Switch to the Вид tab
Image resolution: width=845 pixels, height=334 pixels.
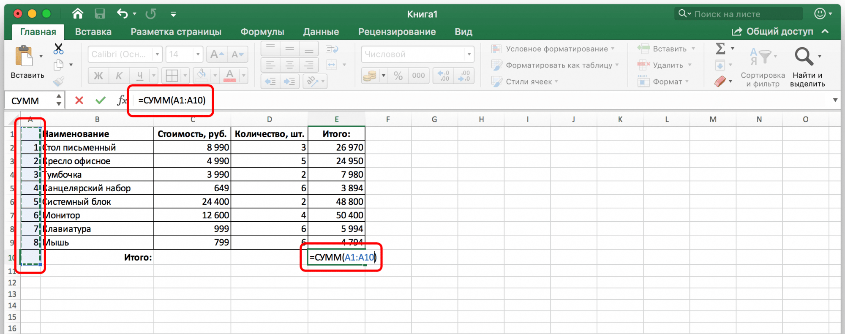click(463, 32)
